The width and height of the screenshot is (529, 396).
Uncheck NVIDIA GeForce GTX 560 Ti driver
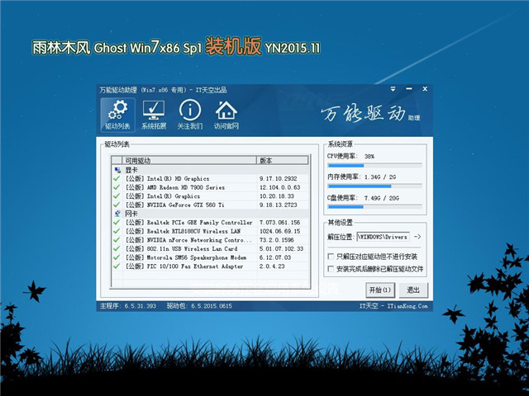[x=117, y=205]
